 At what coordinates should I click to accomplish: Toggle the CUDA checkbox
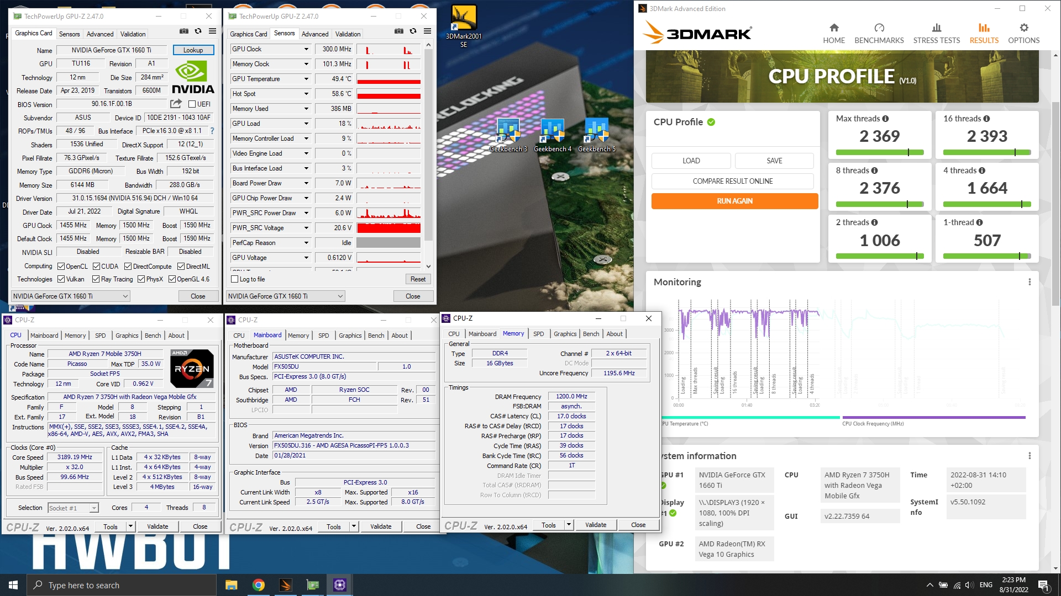pyautogui.click(x=96, y=267)
